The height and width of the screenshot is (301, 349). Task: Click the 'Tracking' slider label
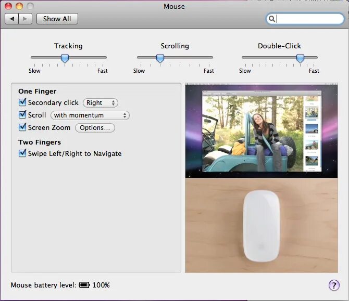pyautogui.click(x=68, y=46)
